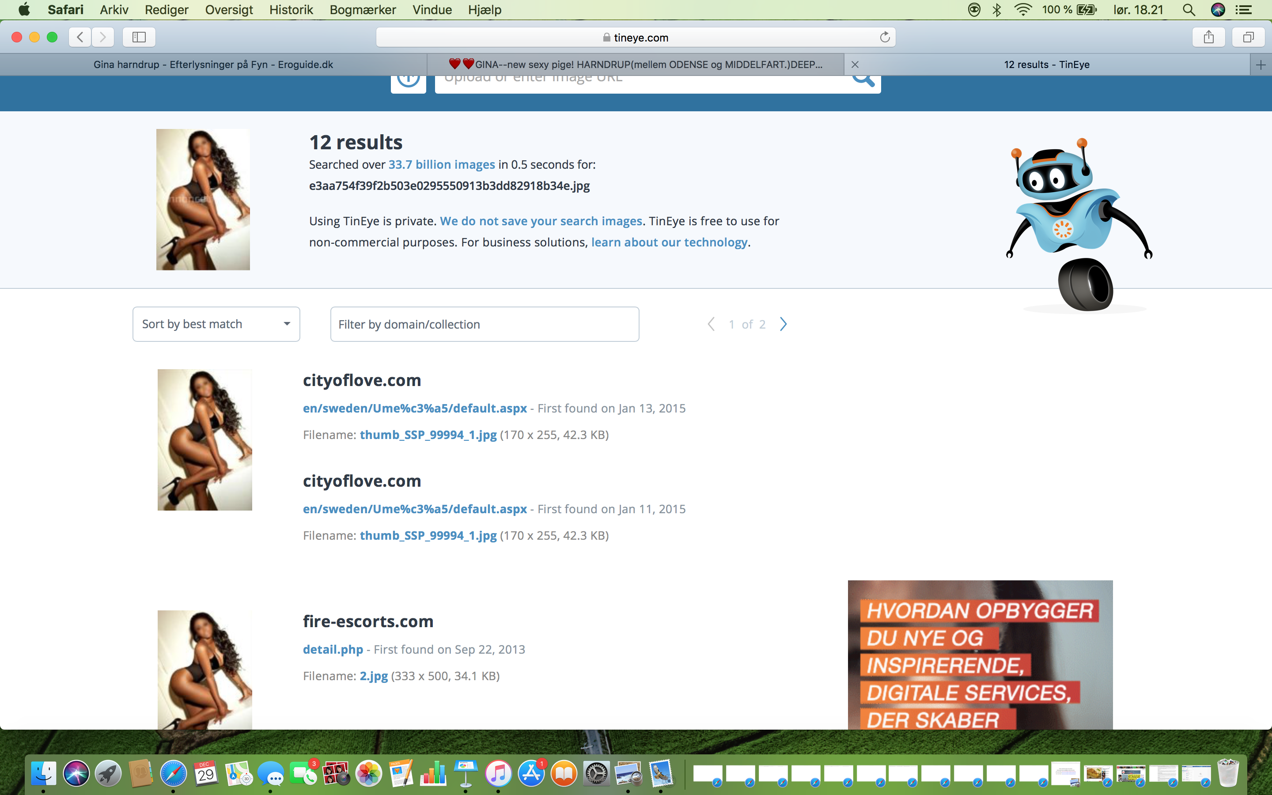Open the Vindue menu
1272x795 pixels.
[432, 9]
